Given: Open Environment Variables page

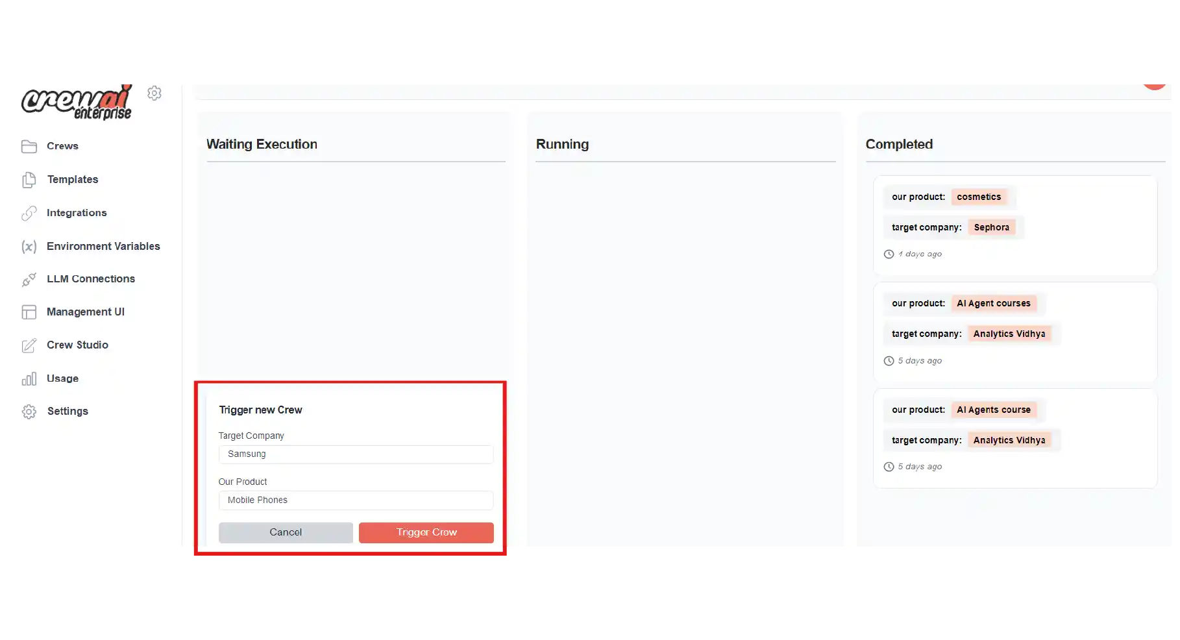Looking at the screenshot, I should pos(103,246).
